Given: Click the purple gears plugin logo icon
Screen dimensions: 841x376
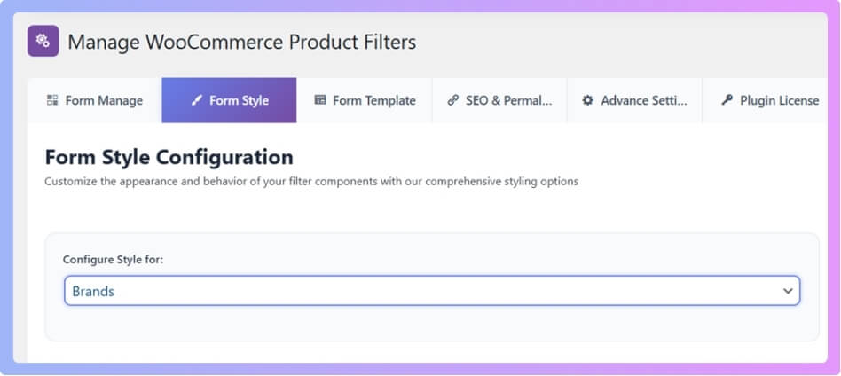Looking at the screenshot, I should 43,41.
